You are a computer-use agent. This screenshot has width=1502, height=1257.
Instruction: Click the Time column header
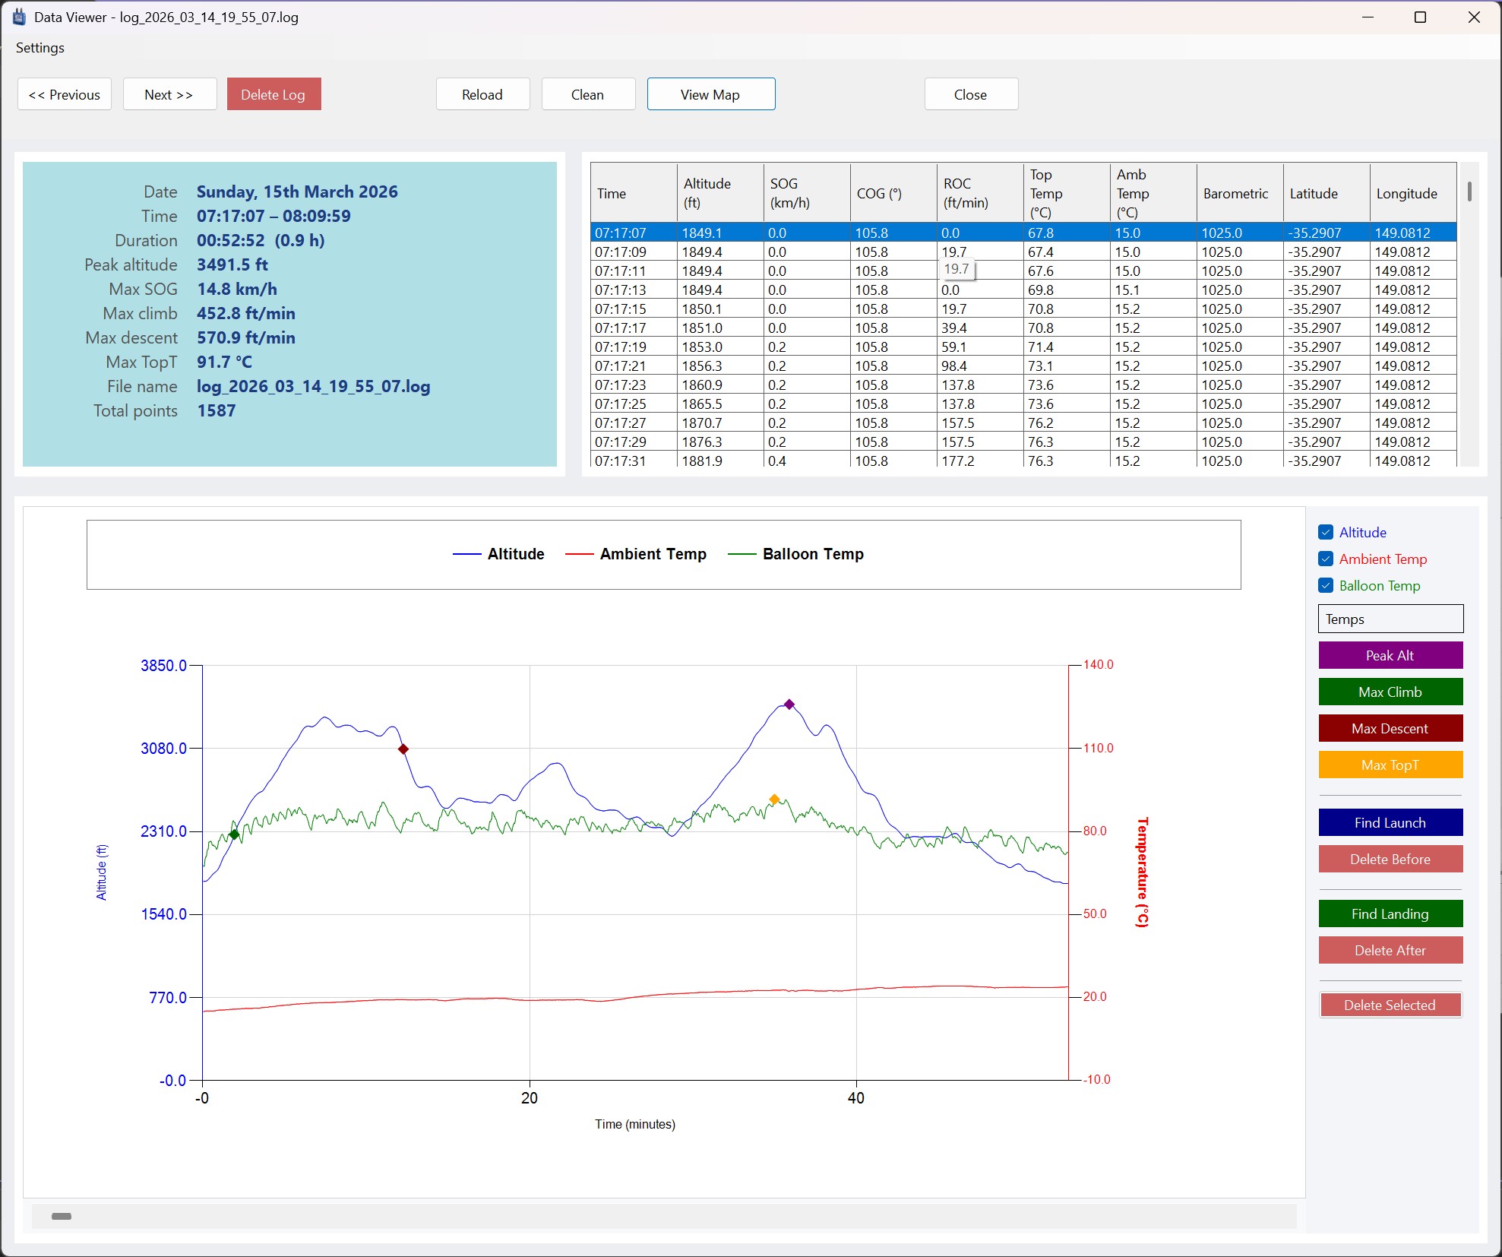click(634, 193)
